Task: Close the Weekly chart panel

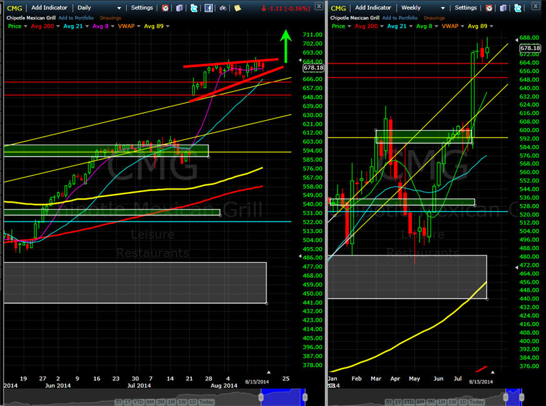Action: click(535, 6)
